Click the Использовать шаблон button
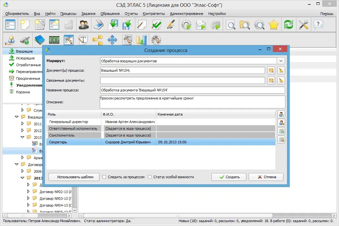The height and width of the screenshot is (226, 339). (74, 177)
